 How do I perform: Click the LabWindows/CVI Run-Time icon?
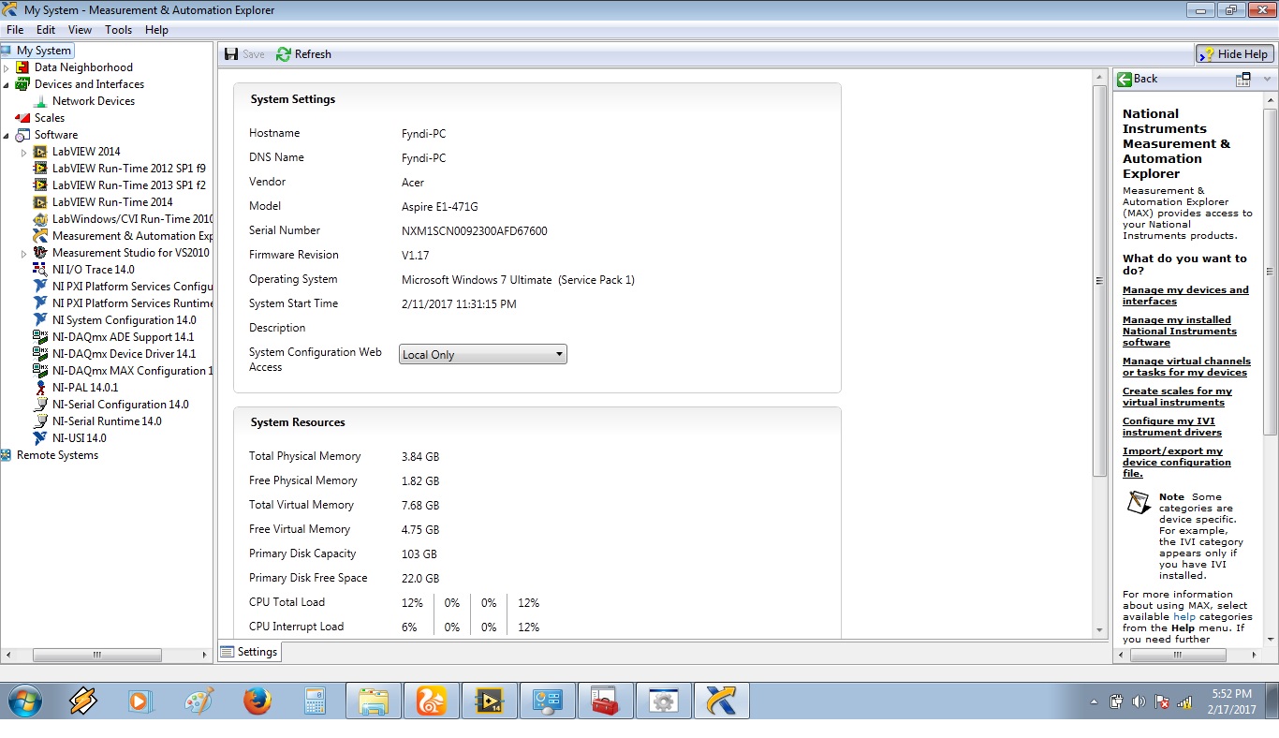40,219
